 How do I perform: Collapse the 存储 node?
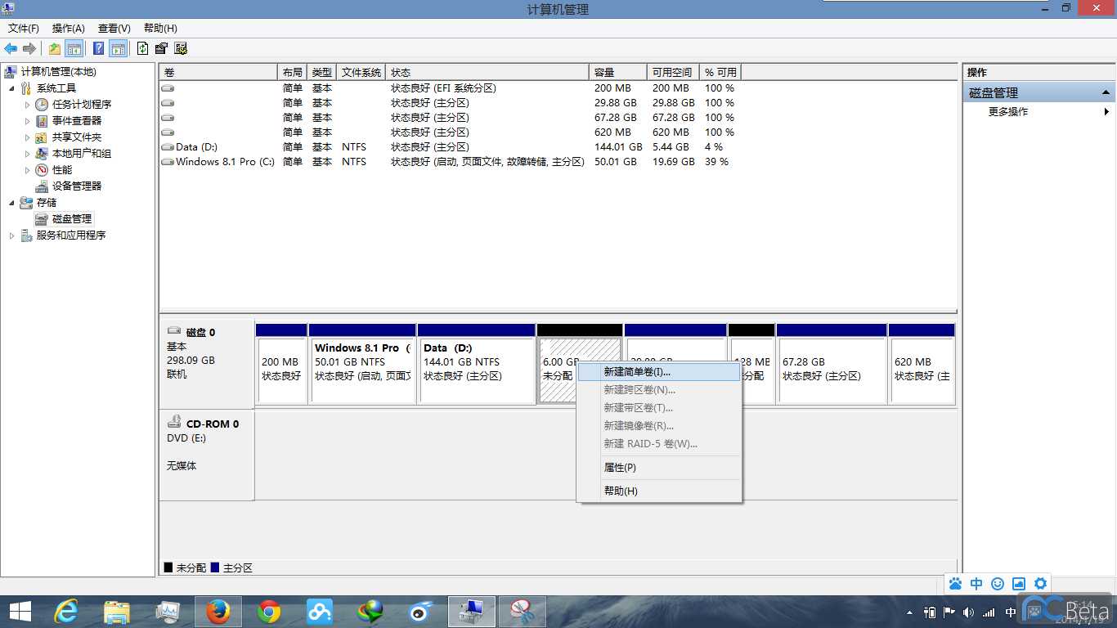pos(11,203)
